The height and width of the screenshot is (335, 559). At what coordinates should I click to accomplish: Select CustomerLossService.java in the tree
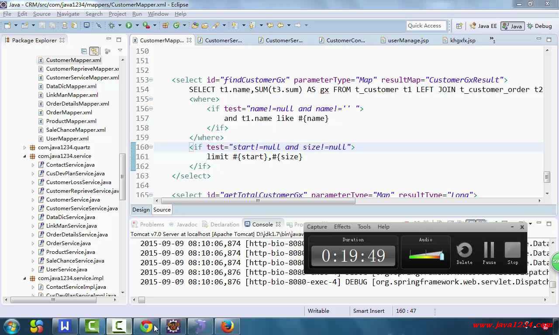tap(79, 182)
